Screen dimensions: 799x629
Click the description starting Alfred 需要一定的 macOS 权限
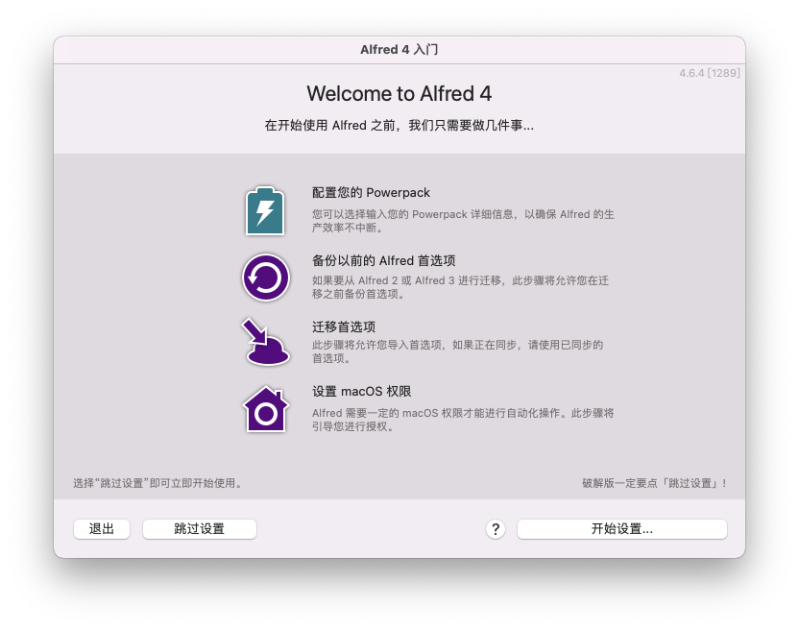coord(463,420)
